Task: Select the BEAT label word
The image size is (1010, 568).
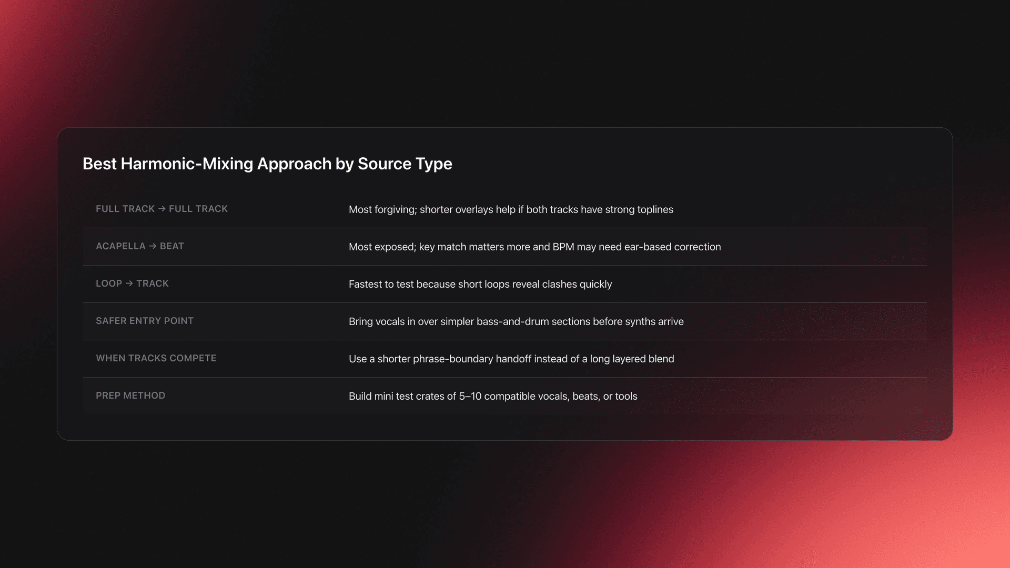Action: coord(172,246)
